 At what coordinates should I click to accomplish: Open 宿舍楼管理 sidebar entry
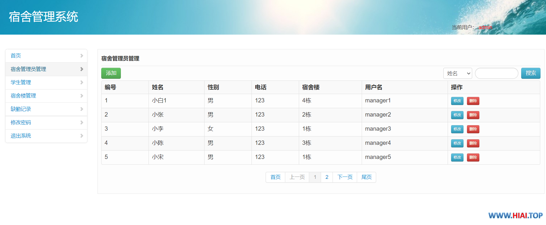[x=46, y=96]
